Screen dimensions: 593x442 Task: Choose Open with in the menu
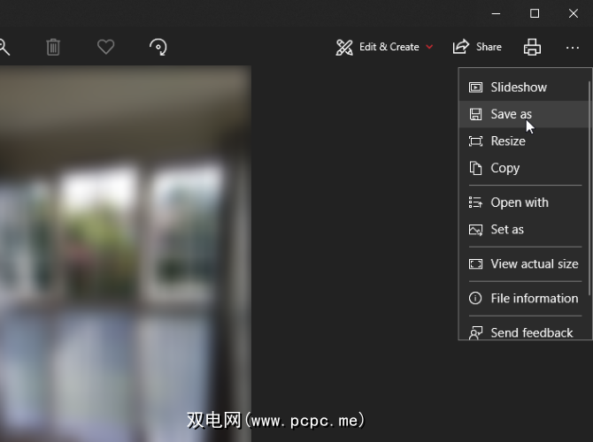523,202
